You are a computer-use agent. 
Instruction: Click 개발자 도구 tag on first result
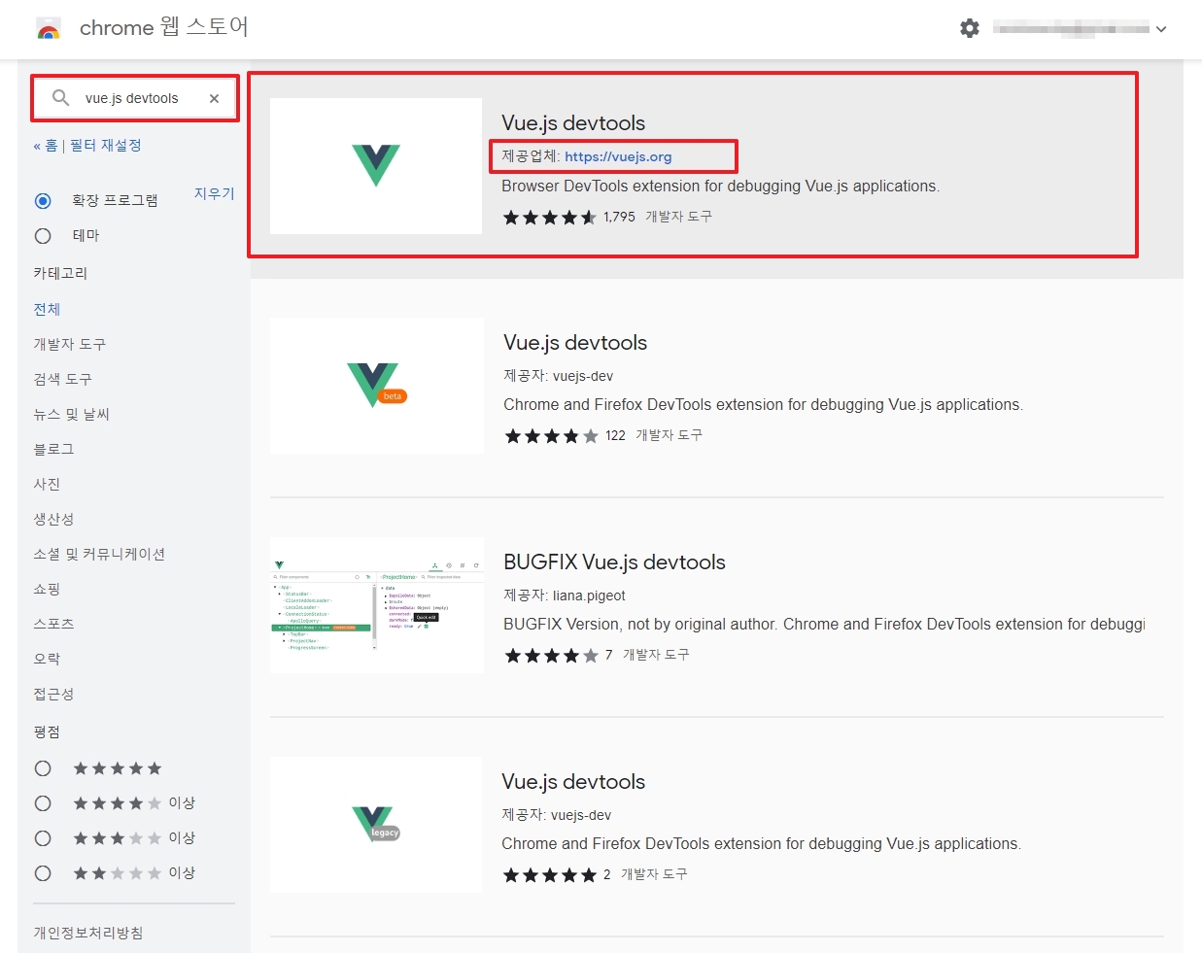(679, 217)
